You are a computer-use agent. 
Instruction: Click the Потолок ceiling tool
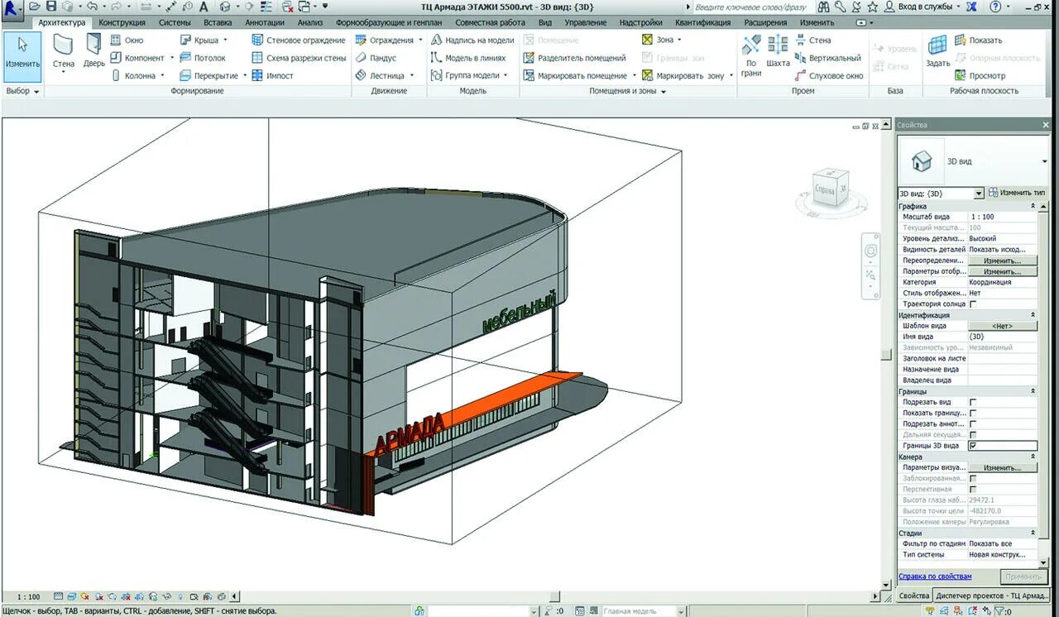(x=203, y=58)
